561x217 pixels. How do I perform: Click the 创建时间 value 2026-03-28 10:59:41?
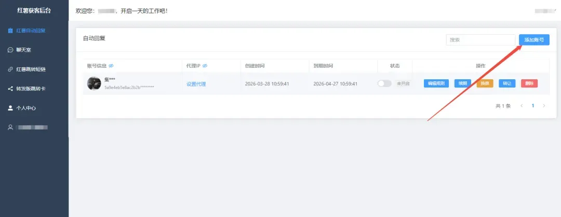pos(267,84)
